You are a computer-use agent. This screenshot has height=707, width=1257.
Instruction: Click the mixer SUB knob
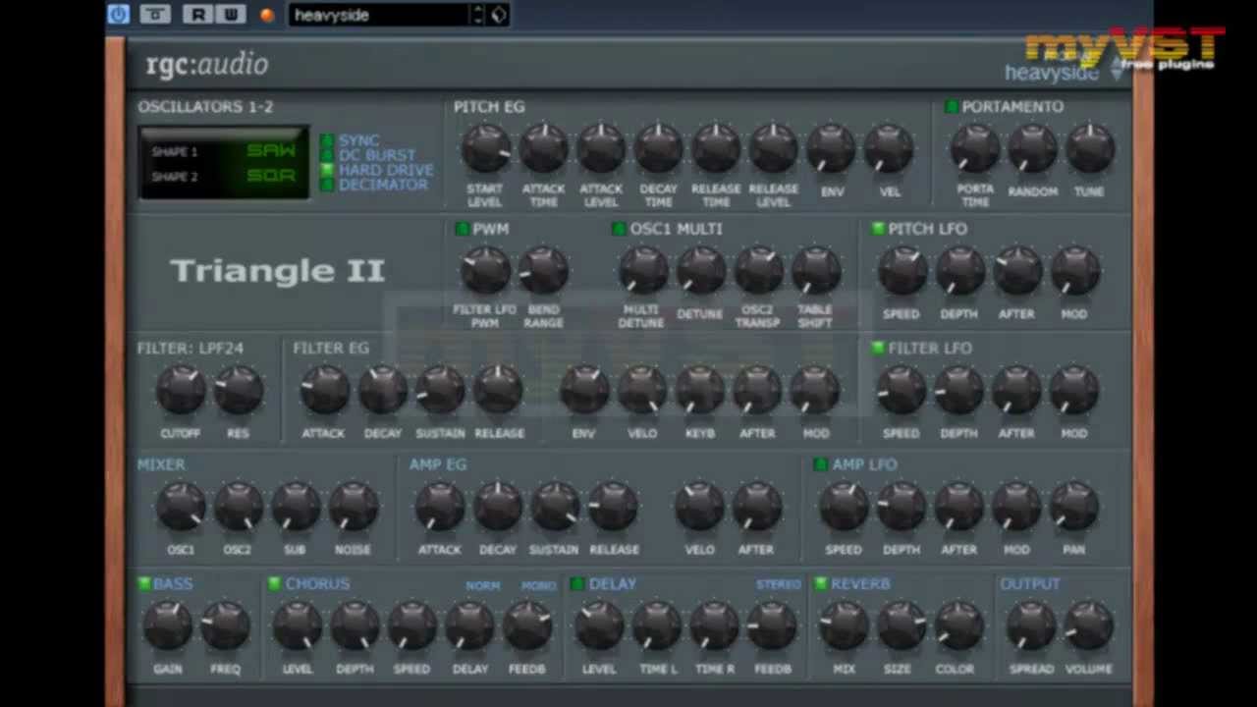296,507
